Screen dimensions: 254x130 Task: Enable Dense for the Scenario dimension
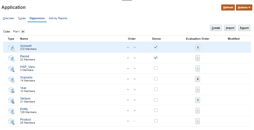[x=156, y=79]
